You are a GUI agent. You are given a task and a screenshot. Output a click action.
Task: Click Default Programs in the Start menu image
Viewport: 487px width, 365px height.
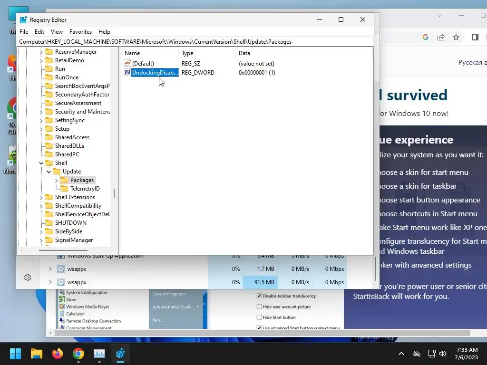click(x=169, y=294)
